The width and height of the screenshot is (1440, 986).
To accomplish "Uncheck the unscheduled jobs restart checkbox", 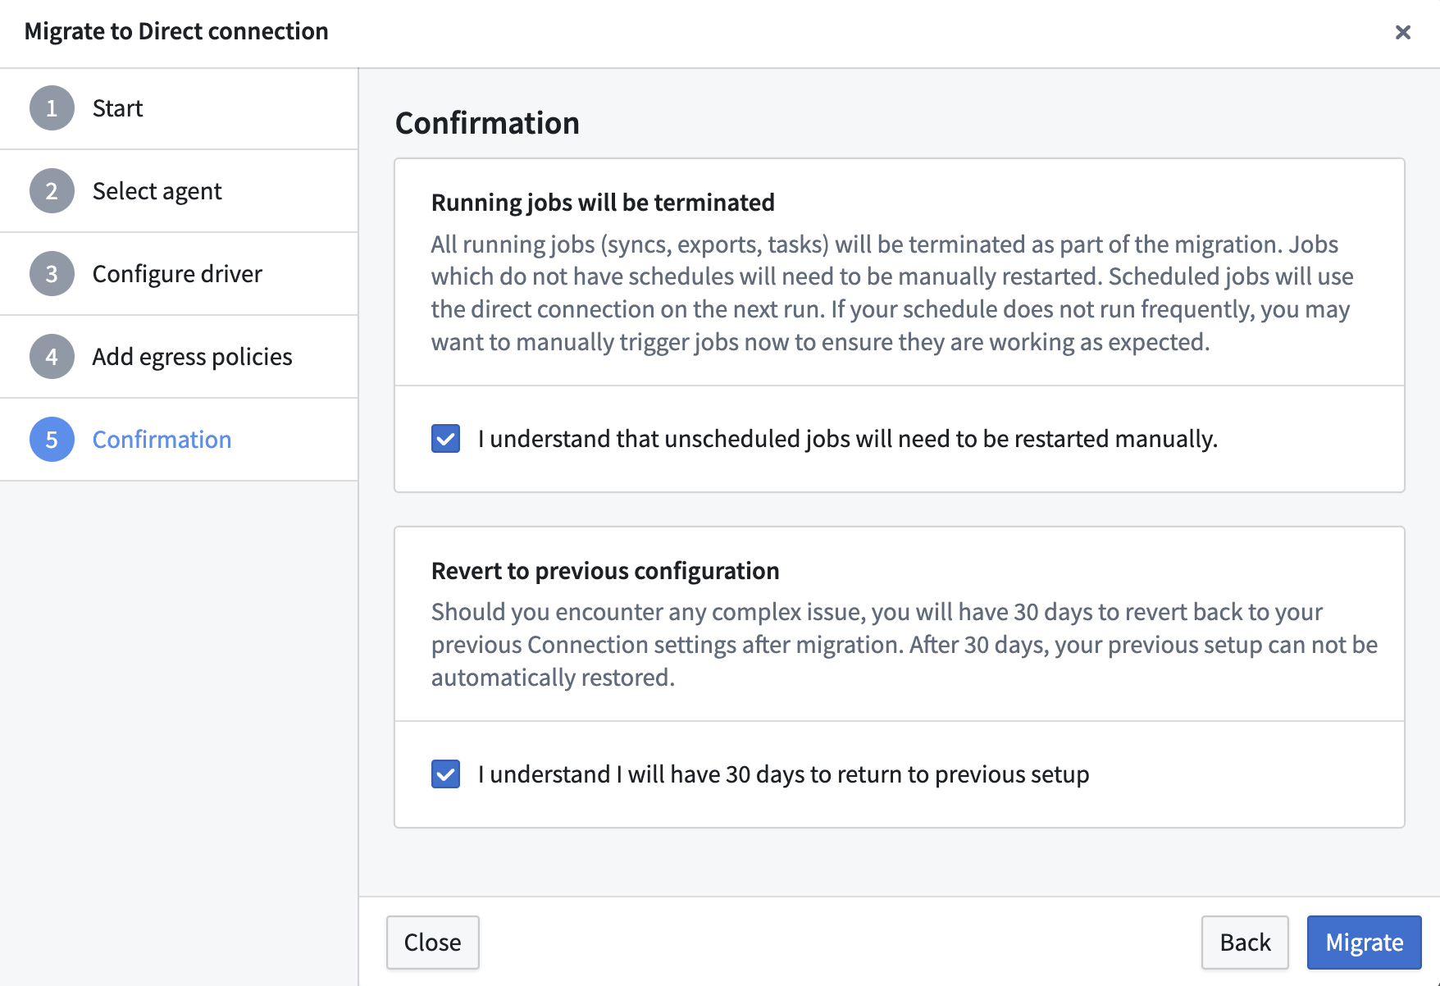I will tap(445, 439).
